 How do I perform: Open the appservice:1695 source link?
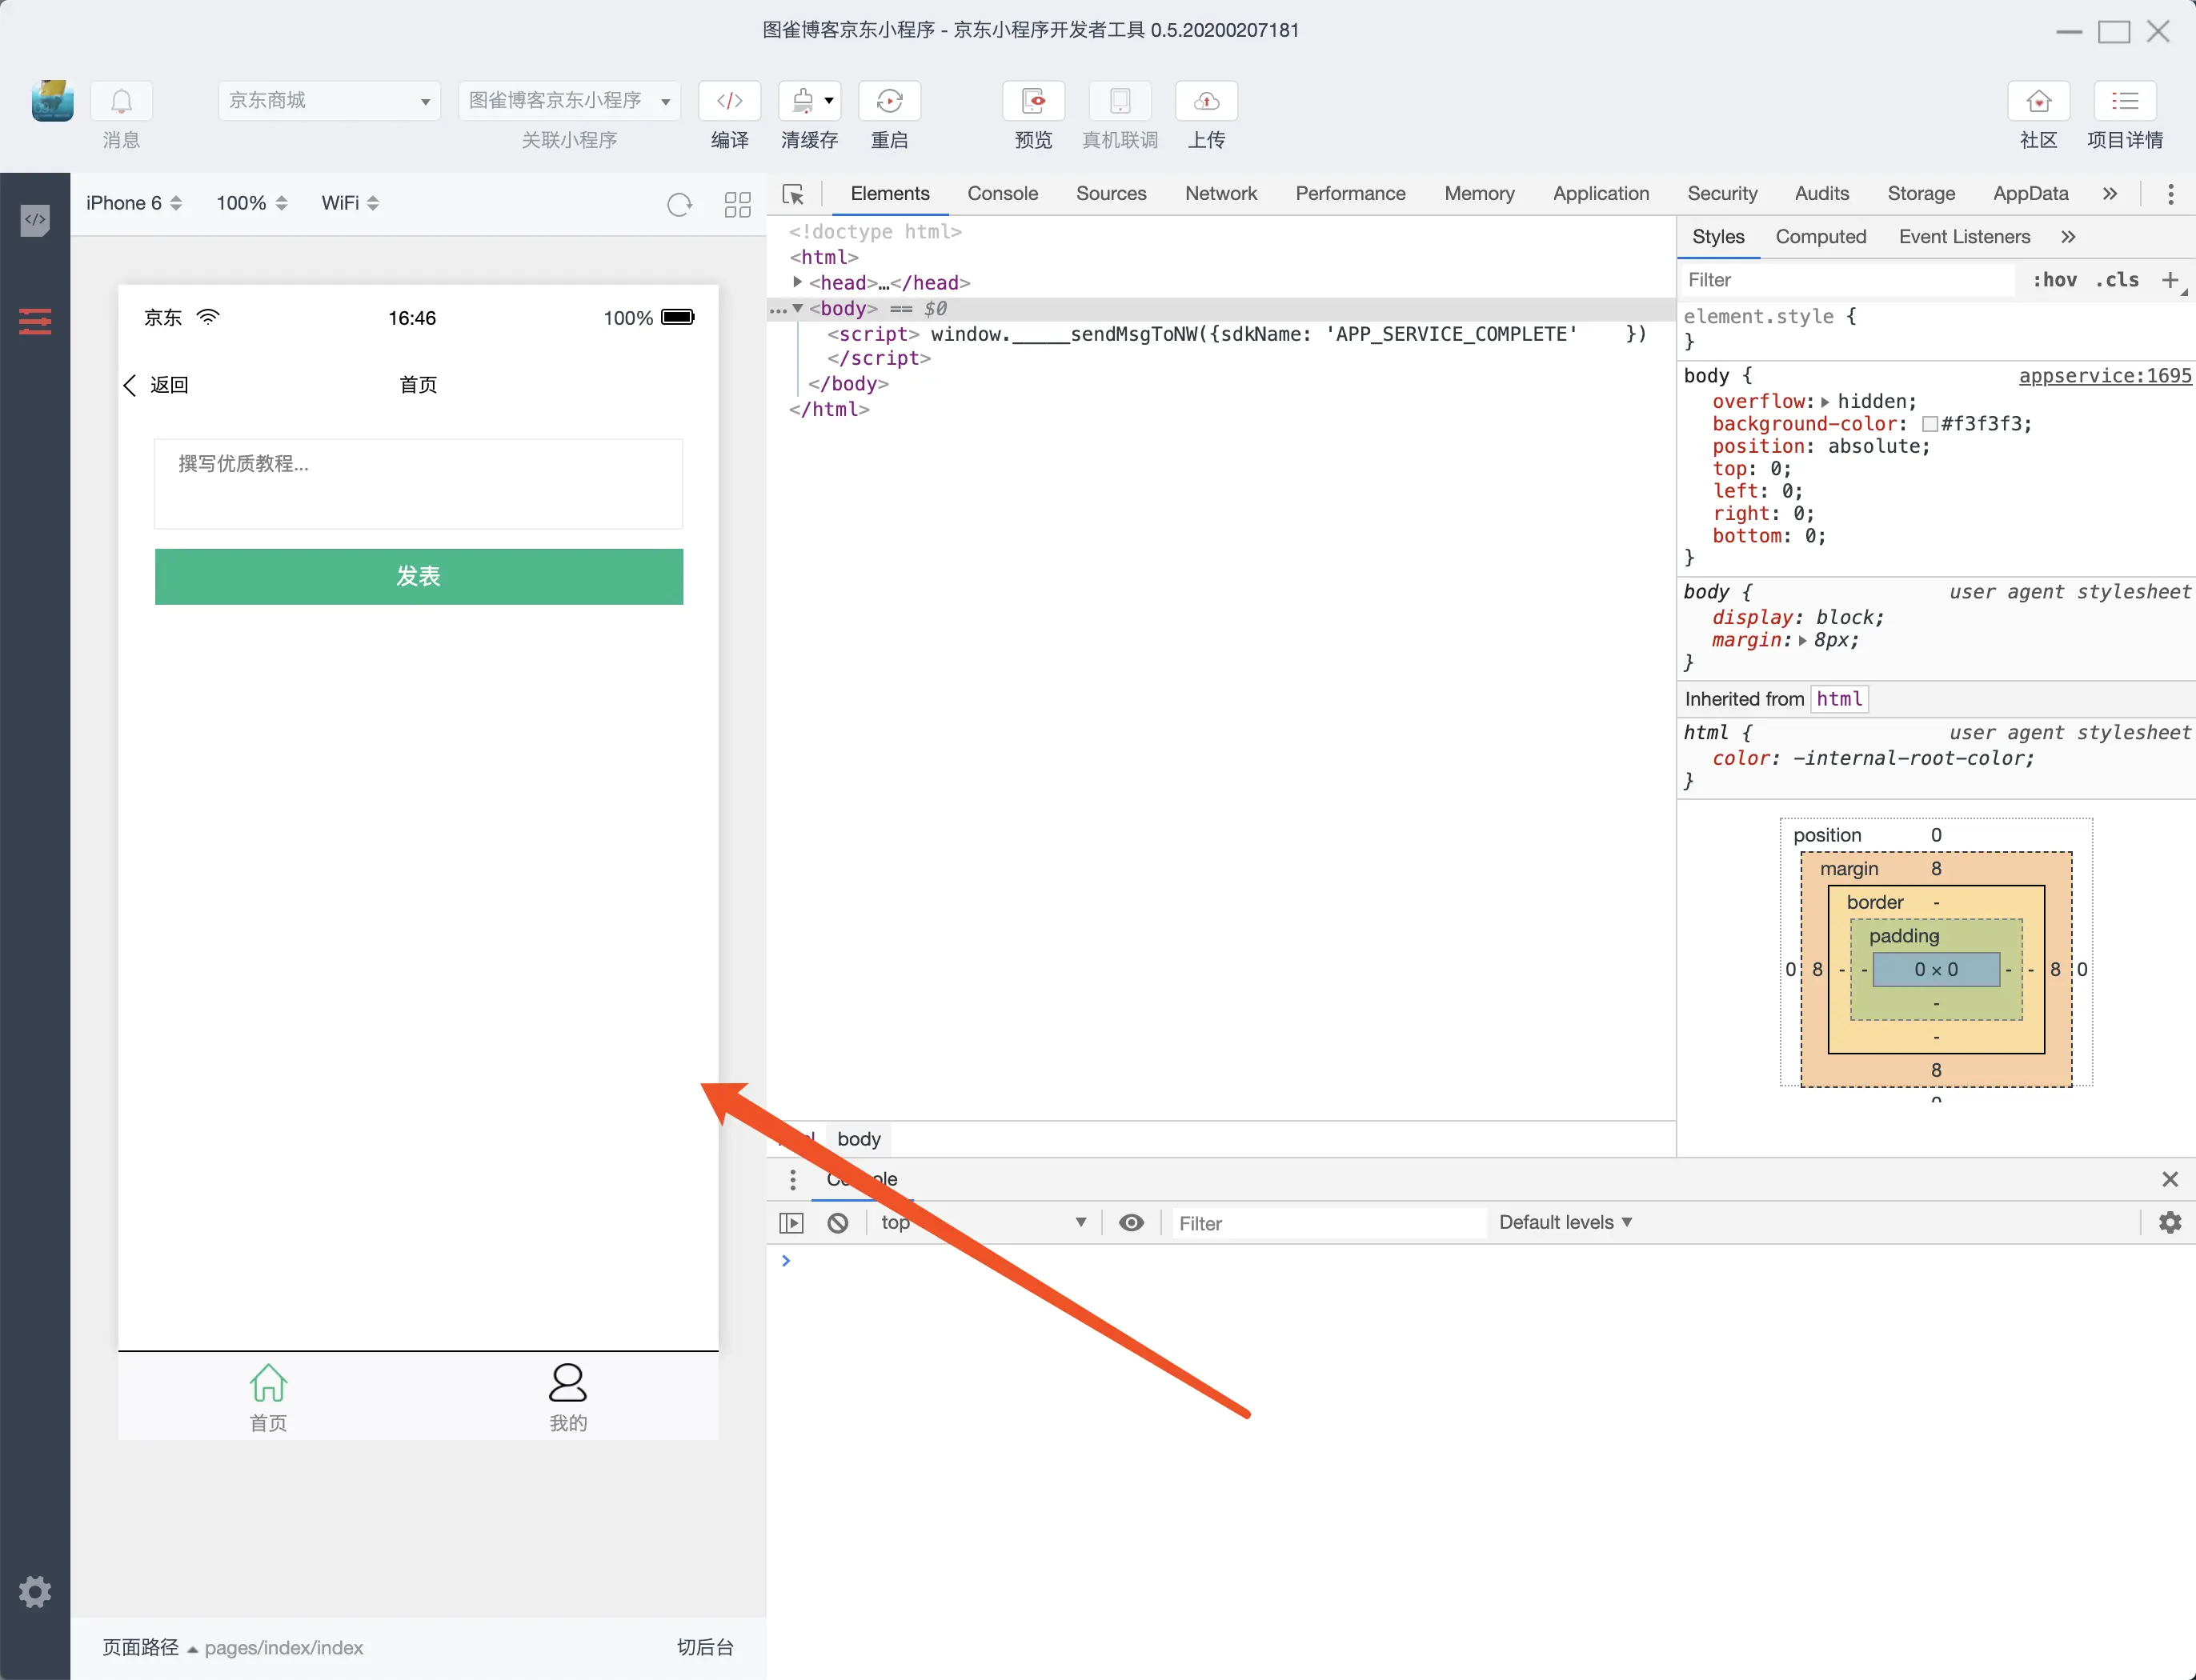click(2104, 376)
